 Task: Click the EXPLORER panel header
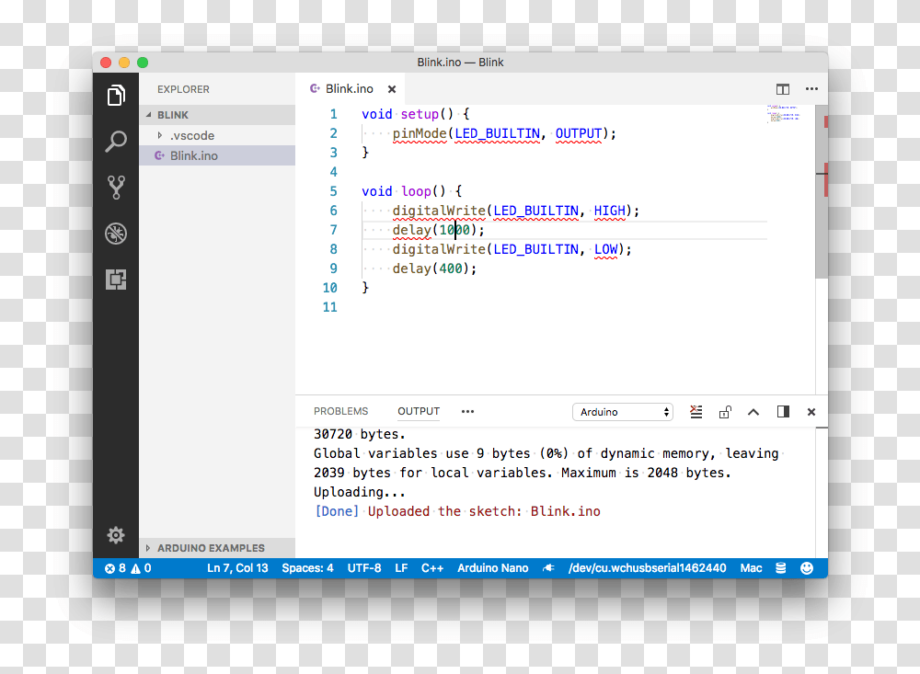[183, 89]
